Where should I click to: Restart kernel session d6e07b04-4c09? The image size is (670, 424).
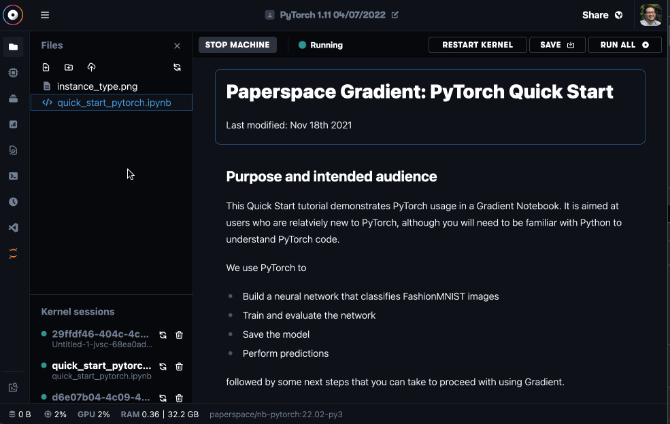pyautogui.click(x=163, y=398)
